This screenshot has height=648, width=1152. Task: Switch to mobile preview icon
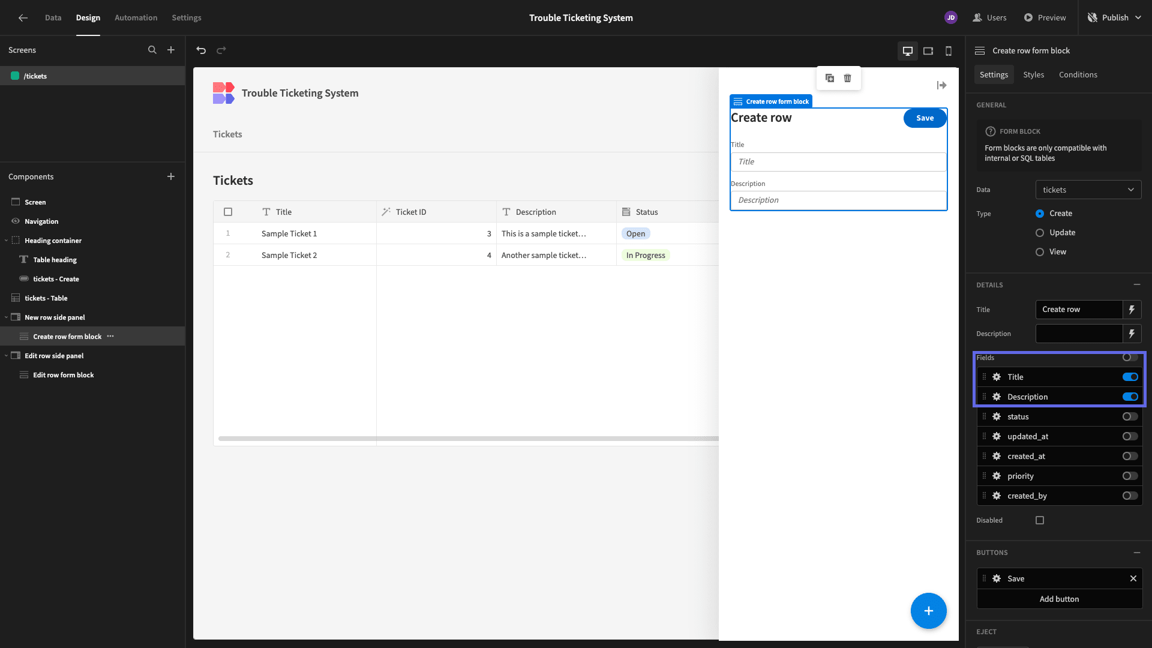pyautogui.click(x=949, y=51)
